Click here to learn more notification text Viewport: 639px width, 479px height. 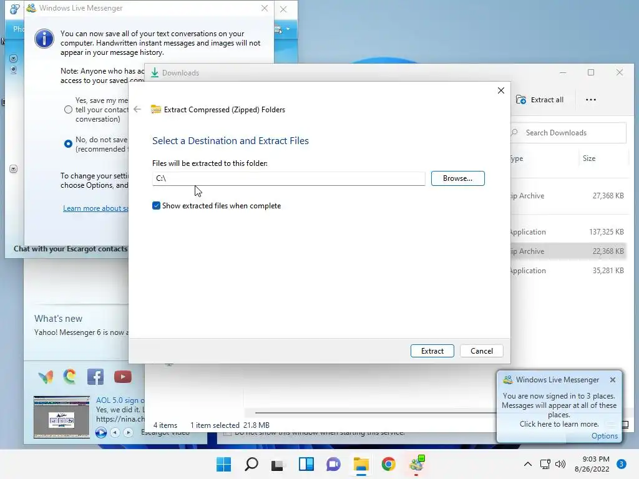(x=559, y=424)
